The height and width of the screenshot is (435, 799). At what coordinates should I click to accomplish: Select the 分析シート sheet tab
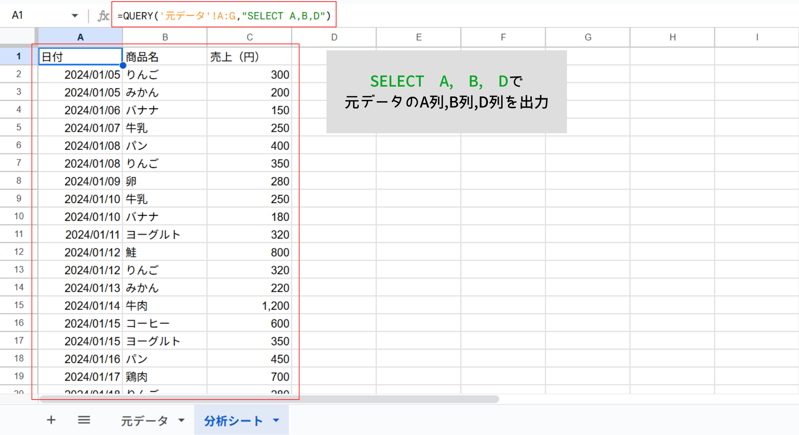(x=233, y=420)
